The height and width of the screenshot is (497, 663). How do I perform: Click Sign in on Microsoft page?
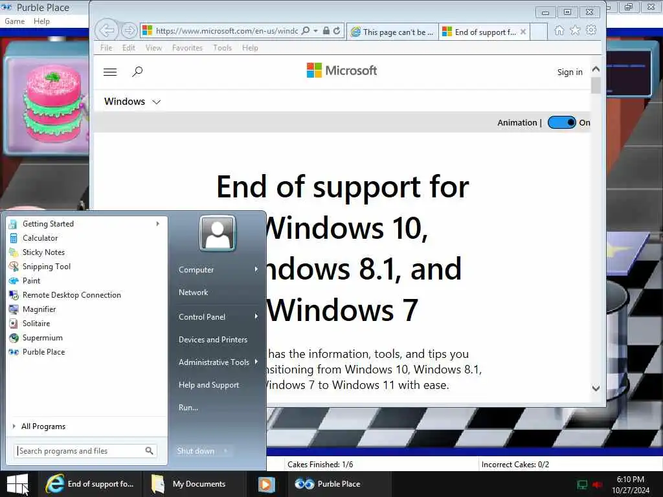pos(570,72)
